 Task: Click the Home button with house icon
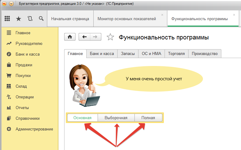coord(70,37)
